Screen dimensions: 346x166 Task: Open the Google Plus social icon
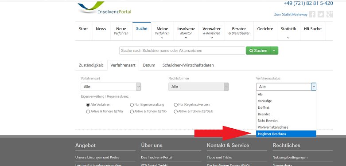[330, 14]
